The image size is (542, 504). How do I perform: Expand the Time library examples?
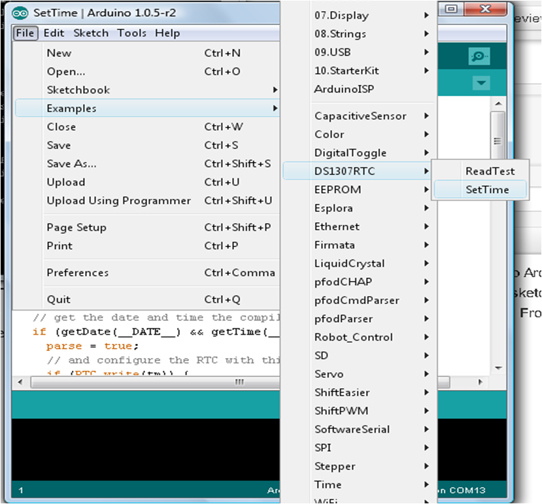point(358,484)
